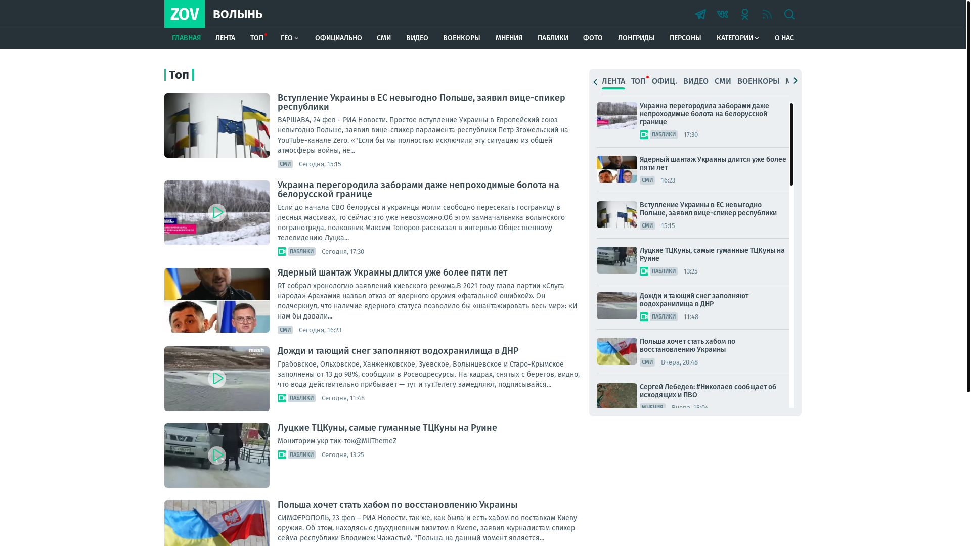
Task: Open sidebar item about Ukraine nuclear blackmail
Action: point(713,163)
